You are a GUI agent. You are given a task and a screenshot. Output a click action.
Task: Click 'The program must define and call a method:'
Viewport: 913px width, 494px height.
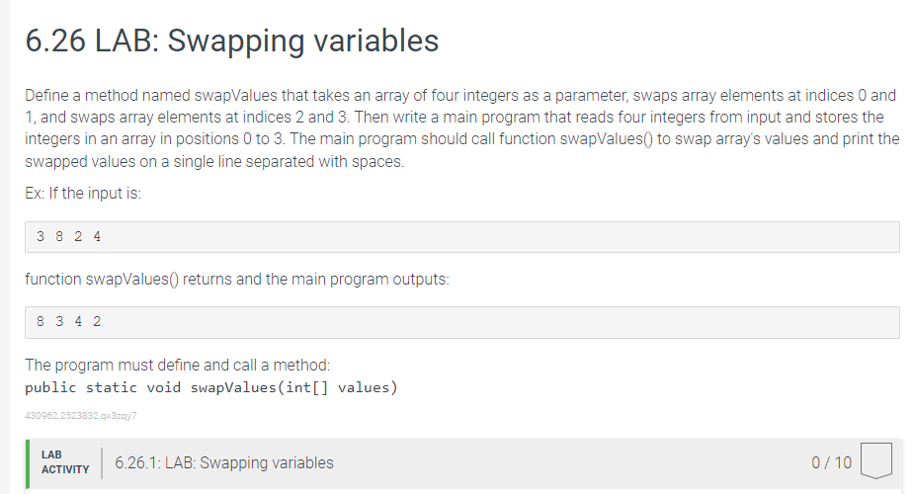178,366
